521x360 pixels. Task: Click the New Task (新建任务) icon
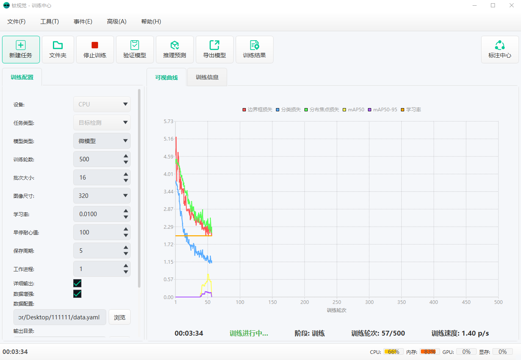pyautogui.click(x=21, y=50)
